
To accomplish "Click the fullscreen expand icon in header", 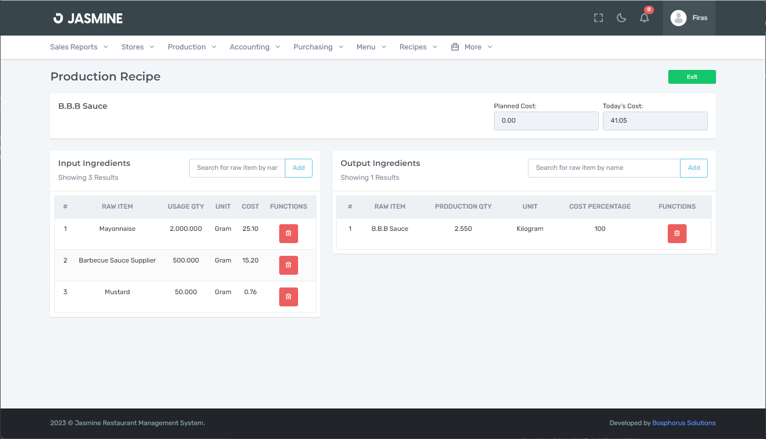I will pyautogui.click(x=598, y=17).
